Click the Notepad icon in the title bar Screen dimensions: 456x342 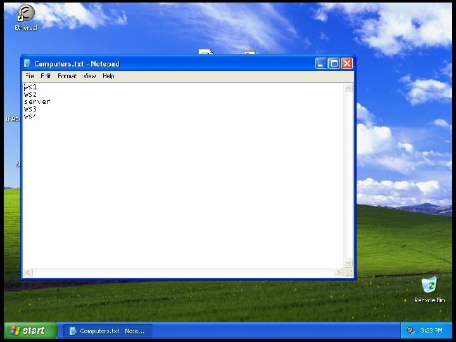27,63
